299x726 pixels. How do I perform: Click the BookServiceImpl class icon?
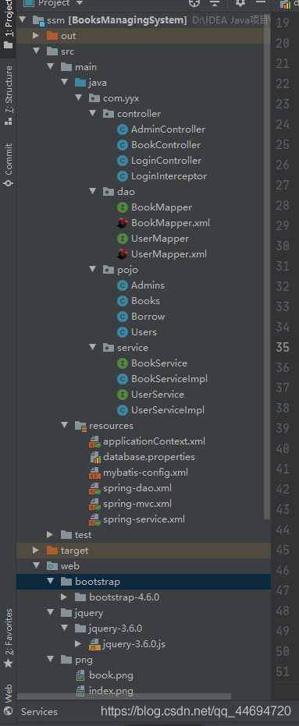coord(123,379)
